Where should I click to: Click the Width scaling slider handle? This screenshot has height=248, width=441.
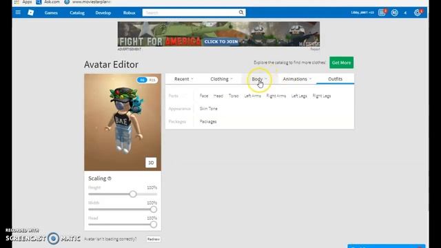(153, 209)
